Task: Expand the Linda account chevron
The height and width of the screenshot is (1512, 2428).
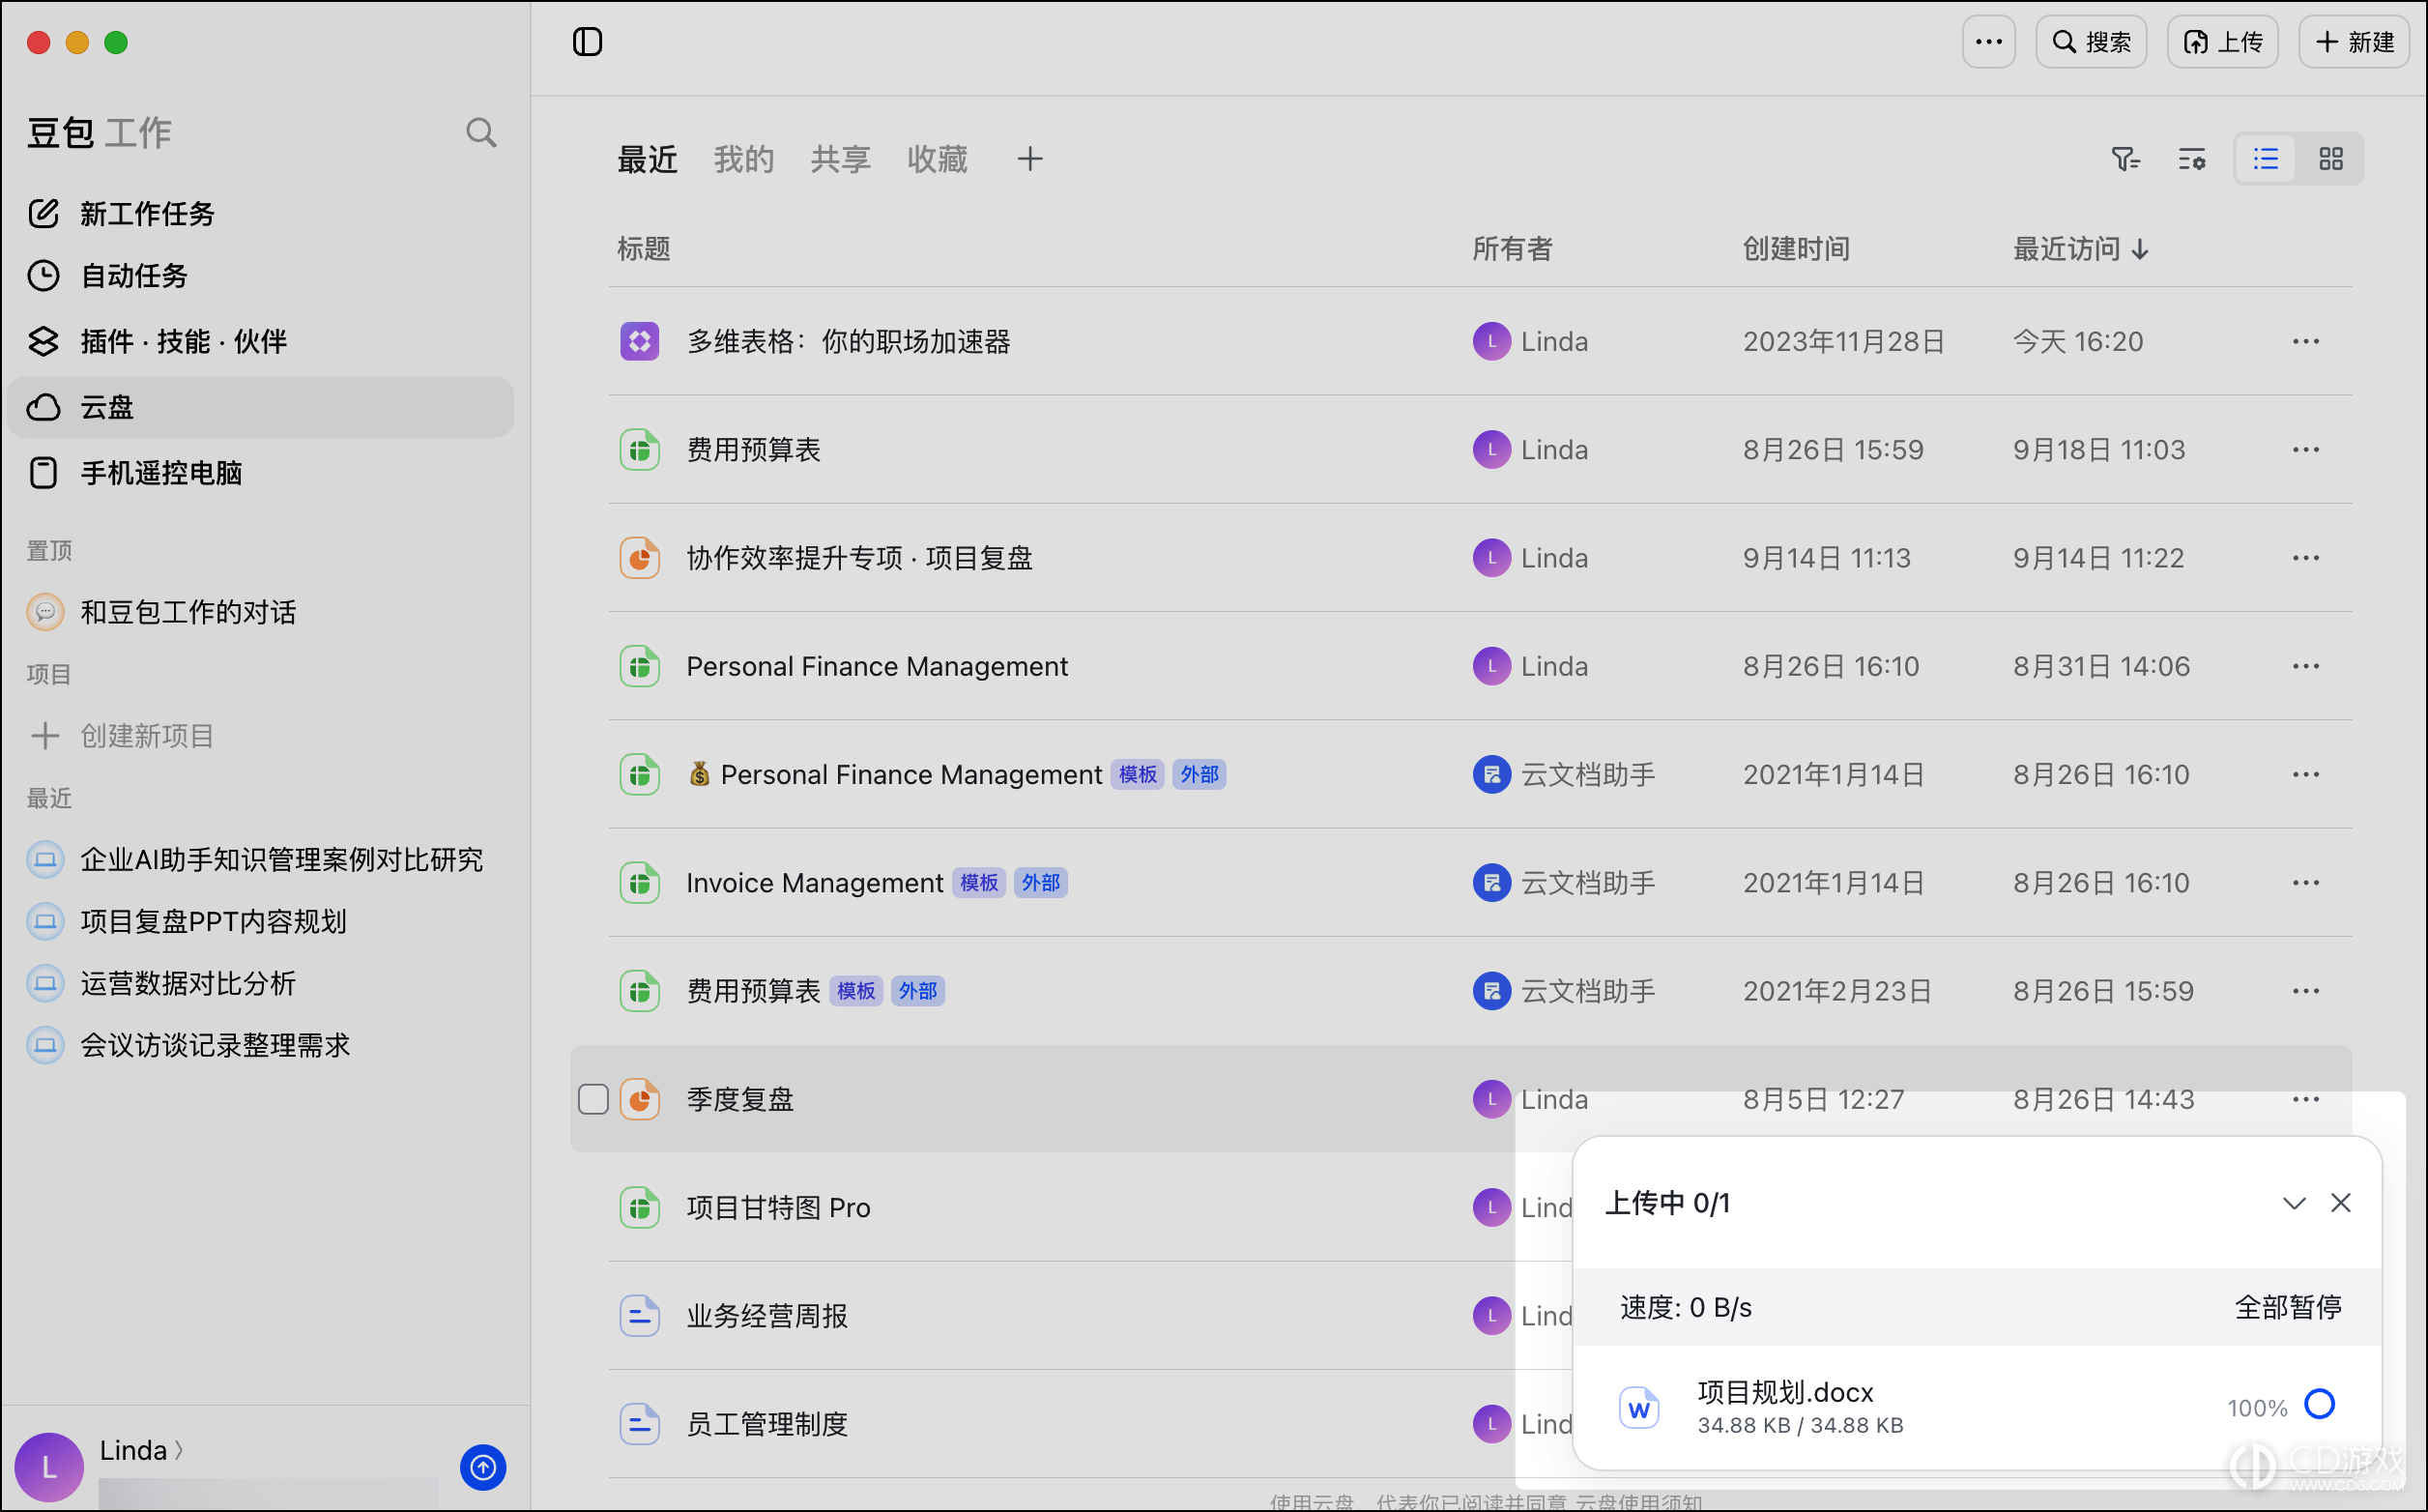Action: point(179,1450)
